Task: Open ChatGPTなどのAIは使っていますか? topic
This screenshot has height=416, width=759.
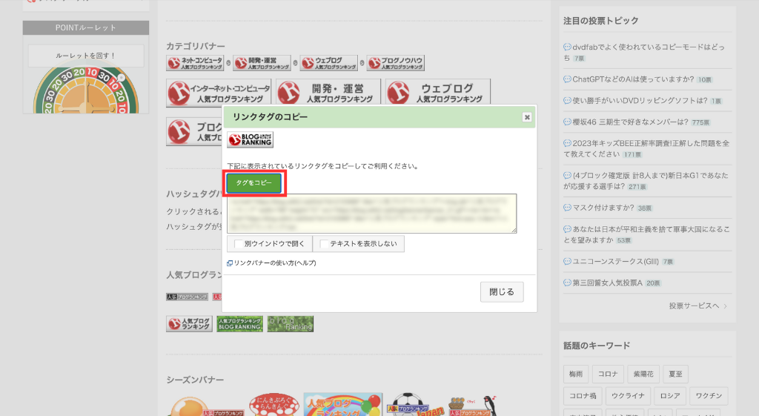Action: pos(633,79)
